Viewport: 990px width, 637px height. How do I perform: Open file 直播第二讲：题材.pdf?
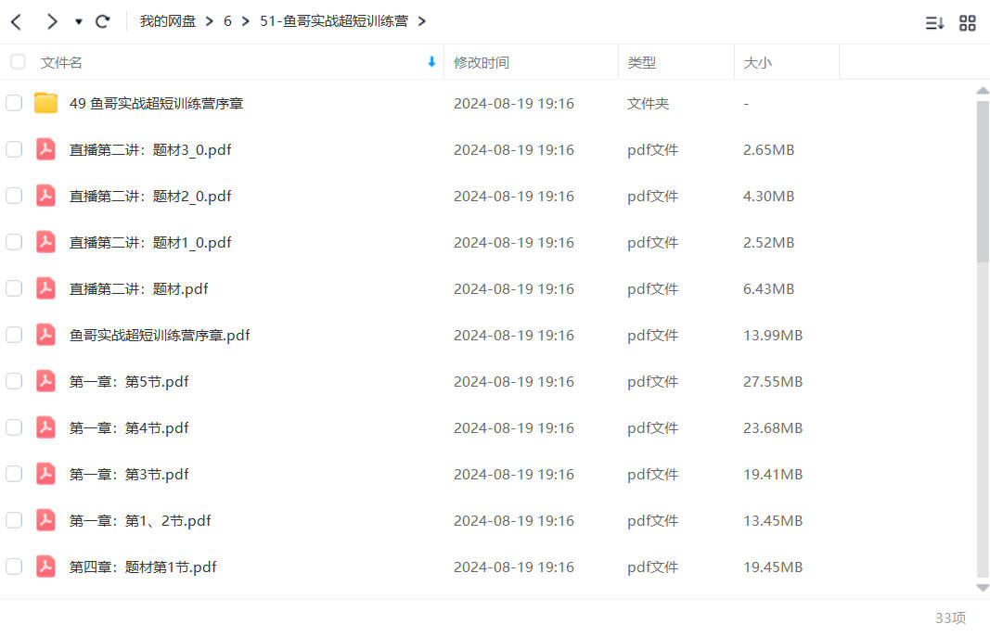point(138,288)
